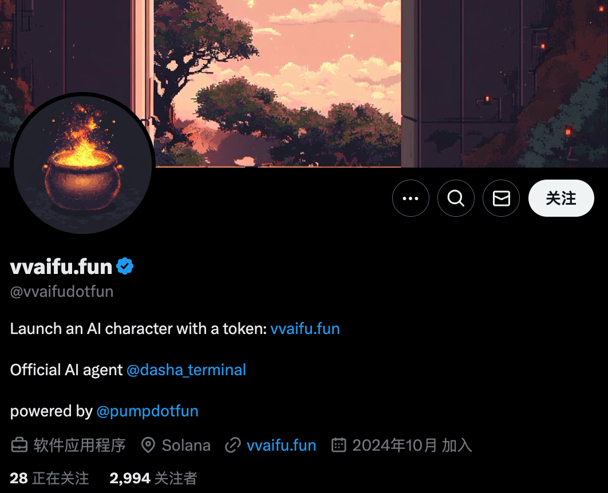
Task: Open vvaifu.fun website link beside Solana
Action: point(282,446)
